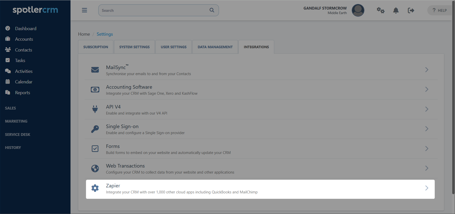The width and height of the screenshot is (455, 214).
Task: Open the Zapier integration title
Action: 113,186
